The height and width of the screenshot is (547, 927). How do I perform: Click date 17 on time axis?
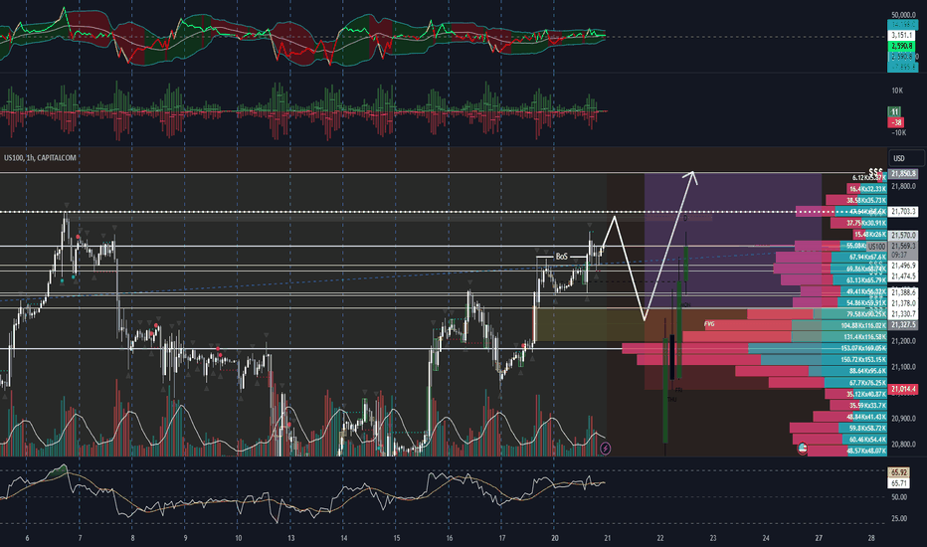coord(502,538)
